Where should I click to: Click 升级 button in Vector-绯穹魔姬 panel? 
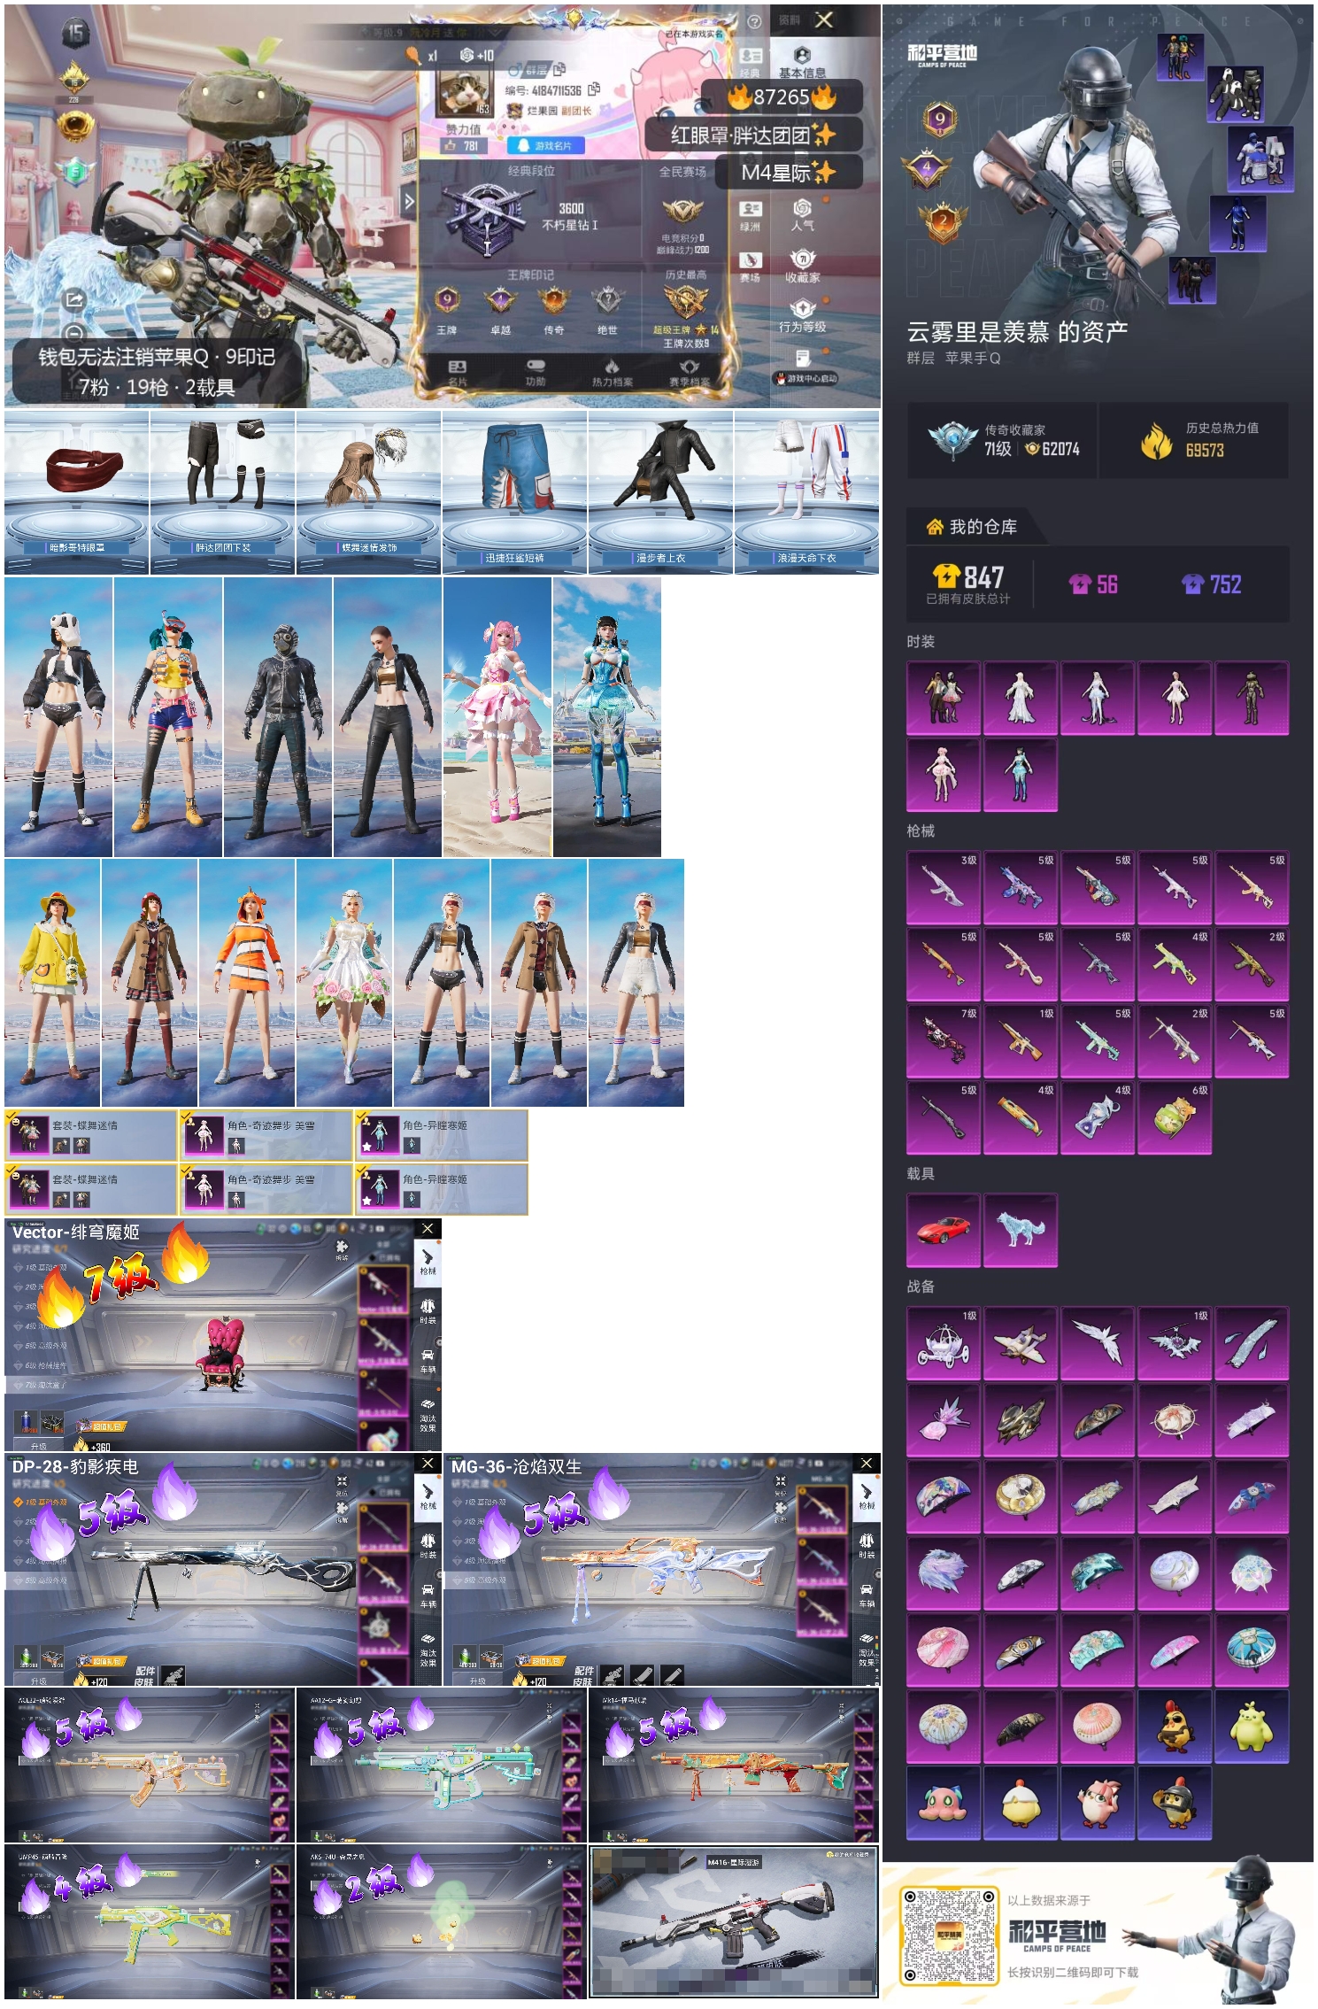[x=38, y=1446]
